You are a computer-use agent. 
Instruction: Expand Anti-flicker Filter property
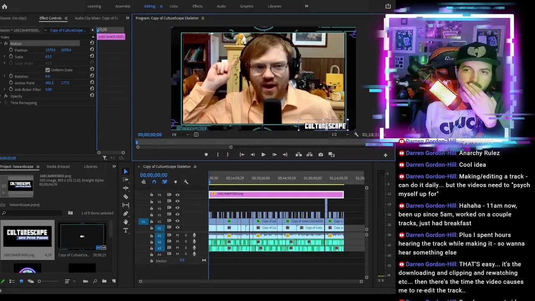tap(5, 89)
